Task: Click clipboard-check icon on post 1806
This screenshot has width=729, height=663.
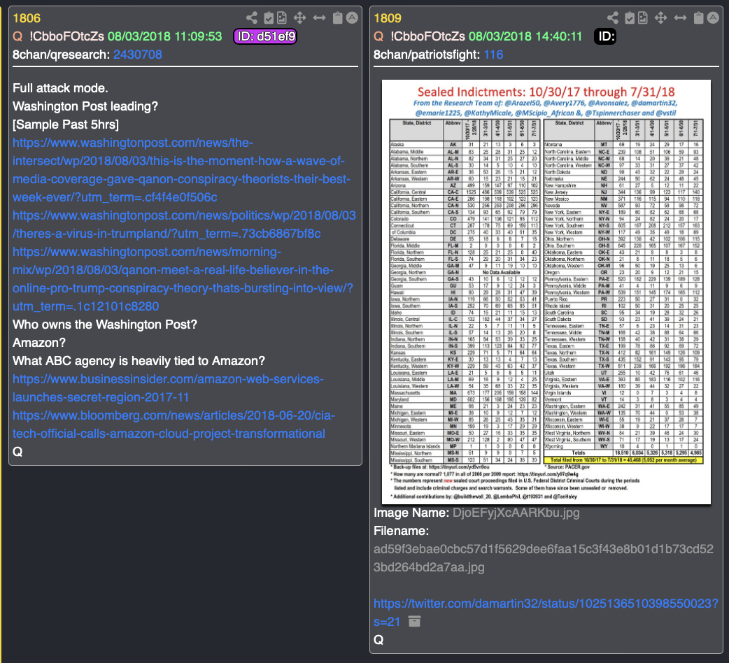Action: 269,18
